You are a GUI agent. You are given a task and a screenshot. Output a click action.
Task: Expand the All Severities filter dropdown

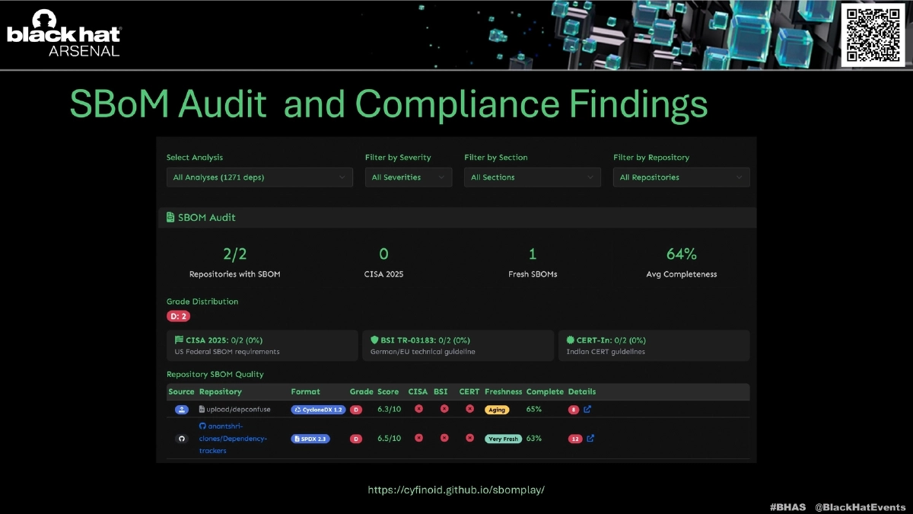point(408,177)
